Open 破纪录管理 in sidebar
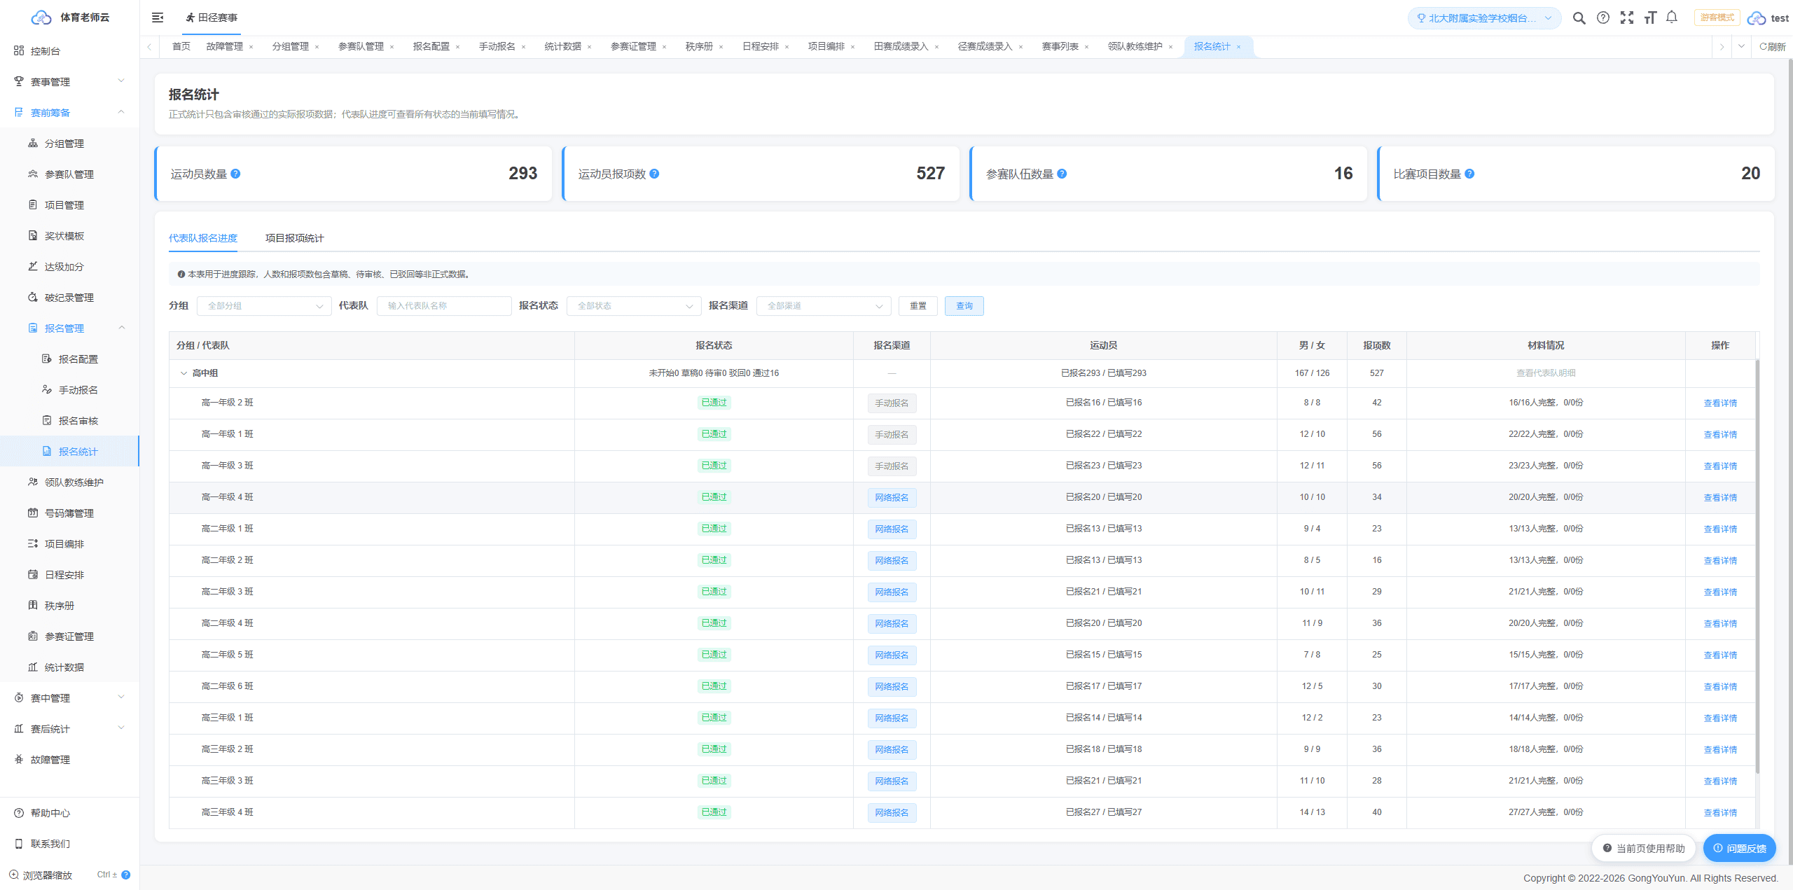The height and width of the screenshot is (890, 1793). point(70,298)
